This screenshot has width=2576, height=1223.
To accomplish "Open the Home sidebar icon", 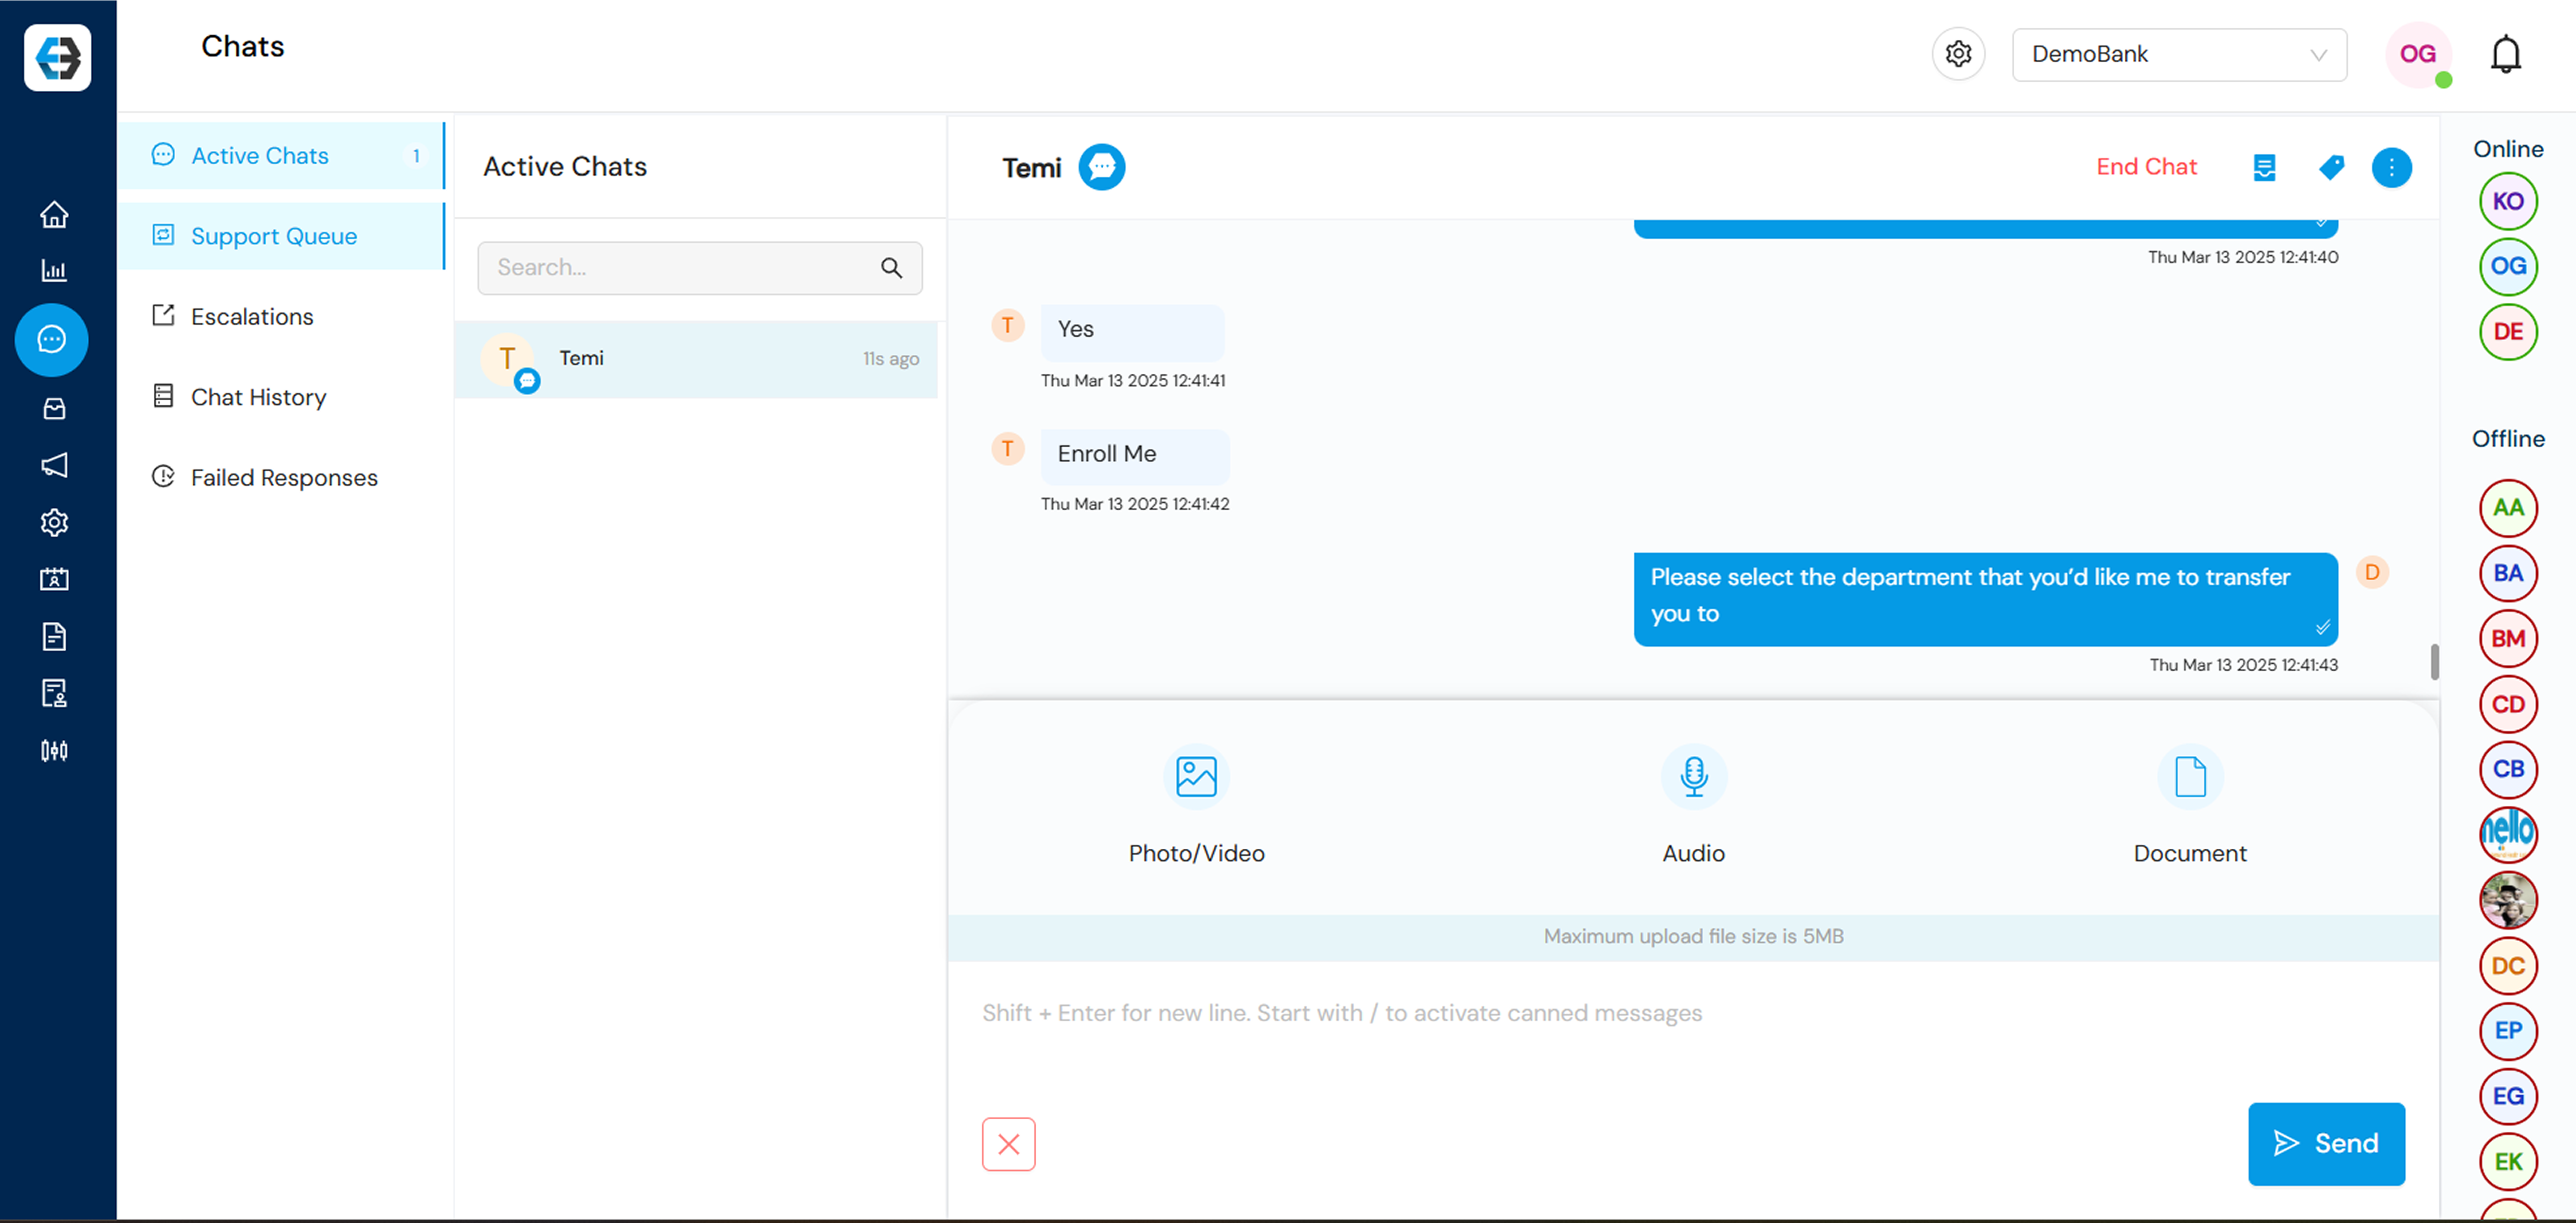I will pyautogui.click(x=54, y=214).
